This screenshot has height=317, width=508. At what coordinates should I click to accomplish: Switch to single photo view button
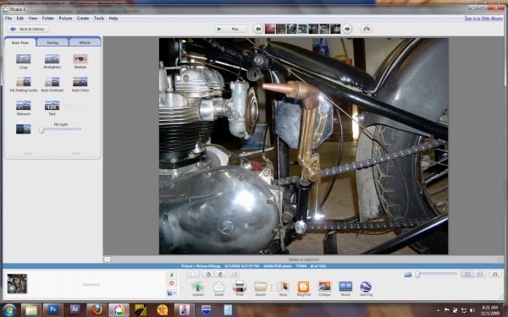(467, 274)
